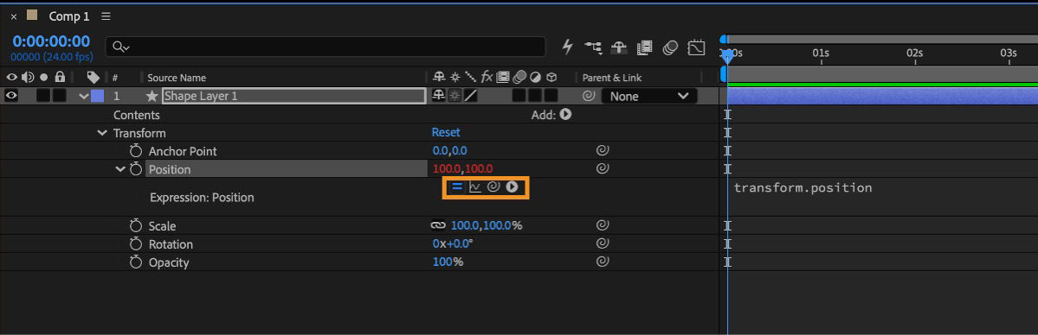The image size is (1038, 335).
Task: Toggle hide shy layers switch in toolbar
Action: [x=619, y=47]
